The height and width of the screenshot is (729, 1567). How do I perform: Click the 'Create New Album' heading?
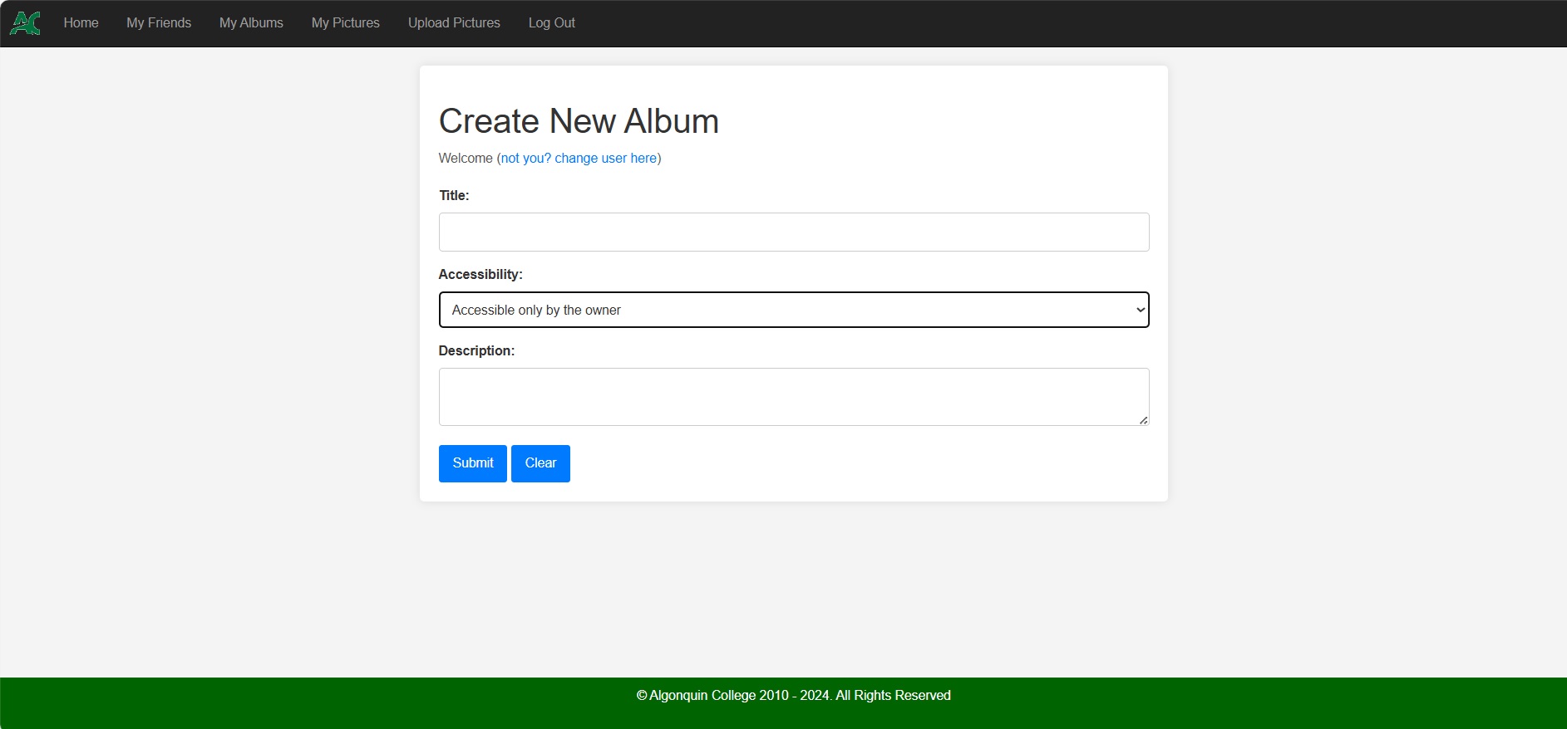coord(579,121)
